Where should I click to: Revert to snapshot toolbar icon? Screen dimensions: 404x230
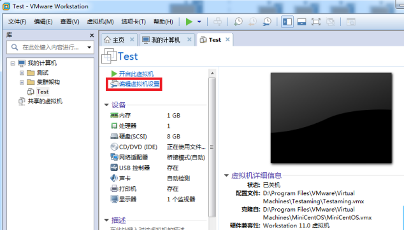[x=252, y=22]
